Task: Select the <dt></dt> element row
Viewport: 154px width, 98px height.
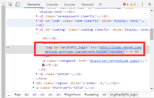Action: (x=50, y=38)
